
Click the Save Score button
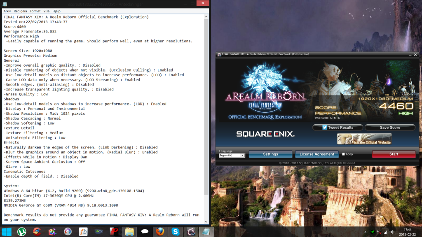pyautogui.click(x=390, y=128)
